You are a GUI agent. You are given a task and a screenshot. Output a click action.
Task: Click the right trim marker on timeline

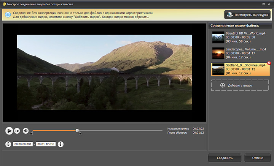click(80, 133)
